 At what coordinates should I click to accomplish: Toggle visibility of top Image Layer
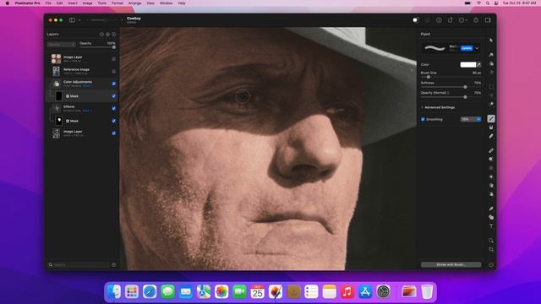click(x=114, y=59)
